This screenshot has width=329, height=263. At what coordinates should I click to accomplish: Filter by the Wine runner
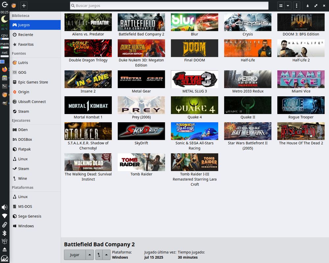pyautogui.click(x=35, y=178)
